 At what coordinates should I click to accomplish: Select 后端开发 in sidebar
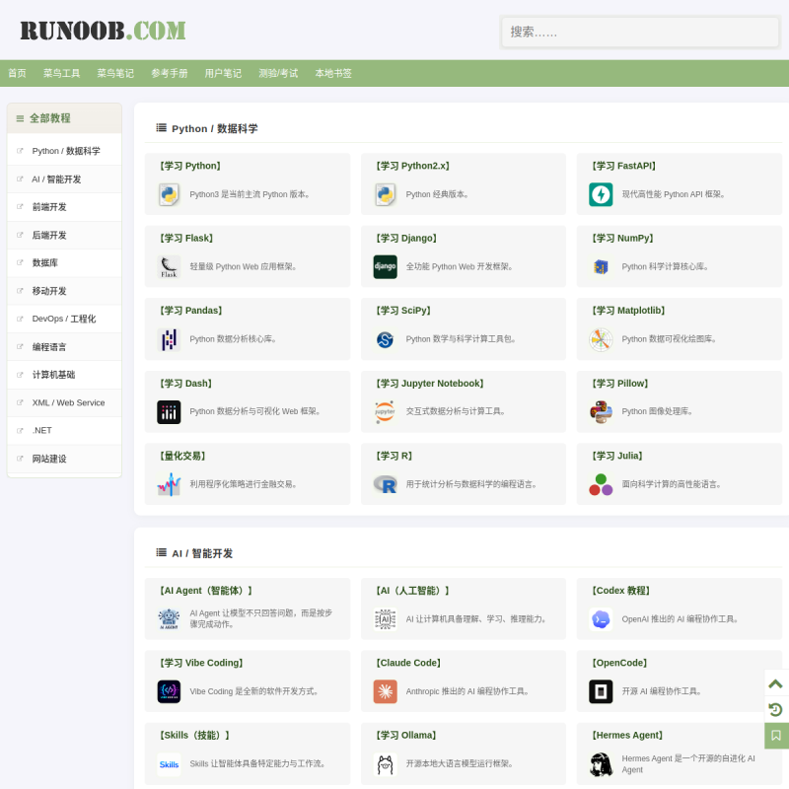point(64,235)
